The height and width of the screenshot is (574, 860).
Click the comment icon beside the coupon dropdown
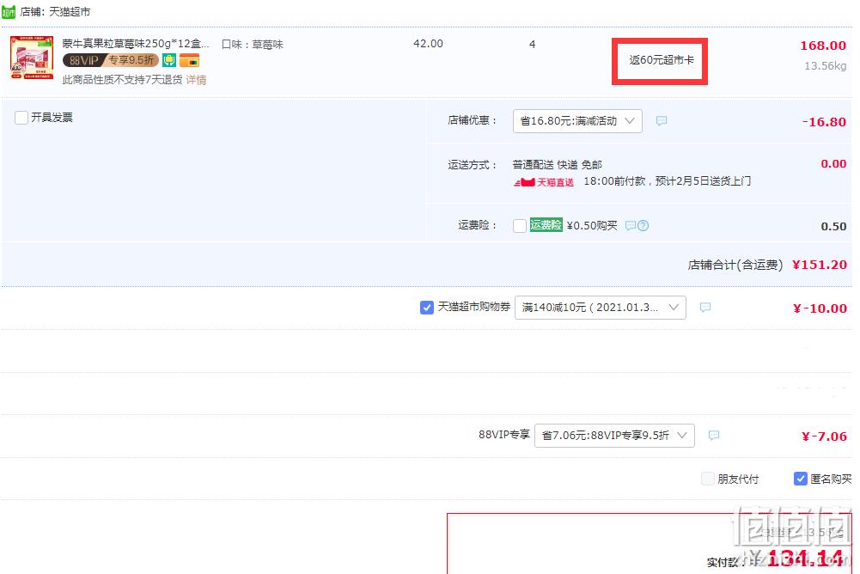705,308
